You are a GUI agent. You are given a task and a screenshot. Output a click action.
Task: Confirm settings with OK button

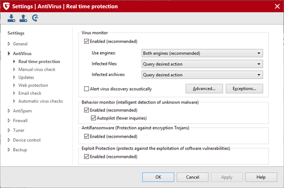158,177
